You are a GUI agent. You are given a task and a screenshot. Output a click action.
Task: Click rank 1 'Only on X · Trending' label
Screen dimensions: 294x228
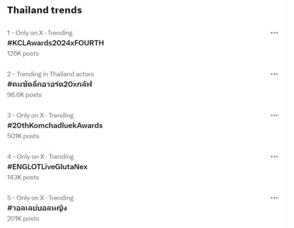[x=44, y=33]
